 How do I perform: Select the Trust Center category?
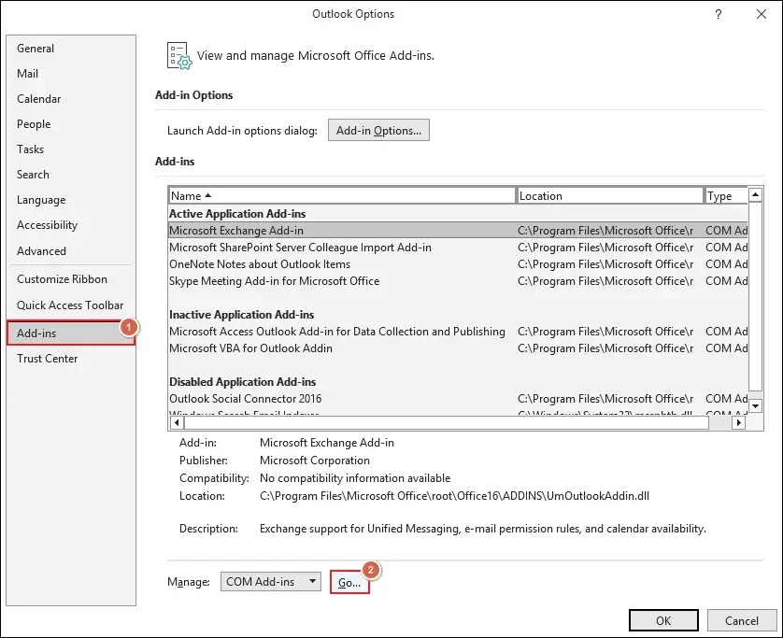[47, 359]
